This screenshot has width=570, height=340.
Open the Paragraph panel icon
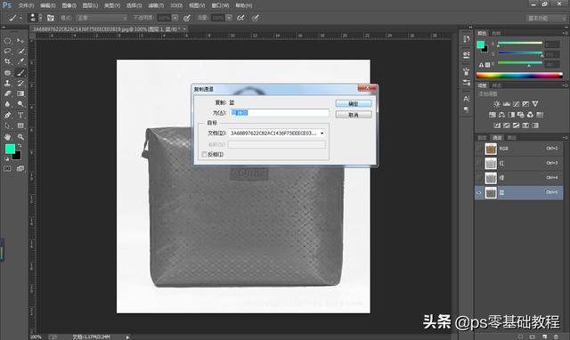click(467, 109)
